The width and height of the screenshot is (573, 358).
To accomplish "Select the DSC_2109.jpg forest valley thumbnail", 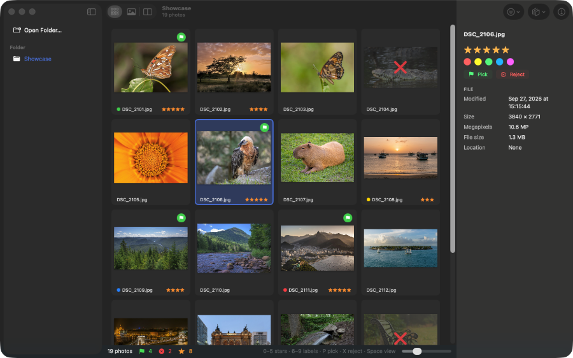I will [151, 248].
